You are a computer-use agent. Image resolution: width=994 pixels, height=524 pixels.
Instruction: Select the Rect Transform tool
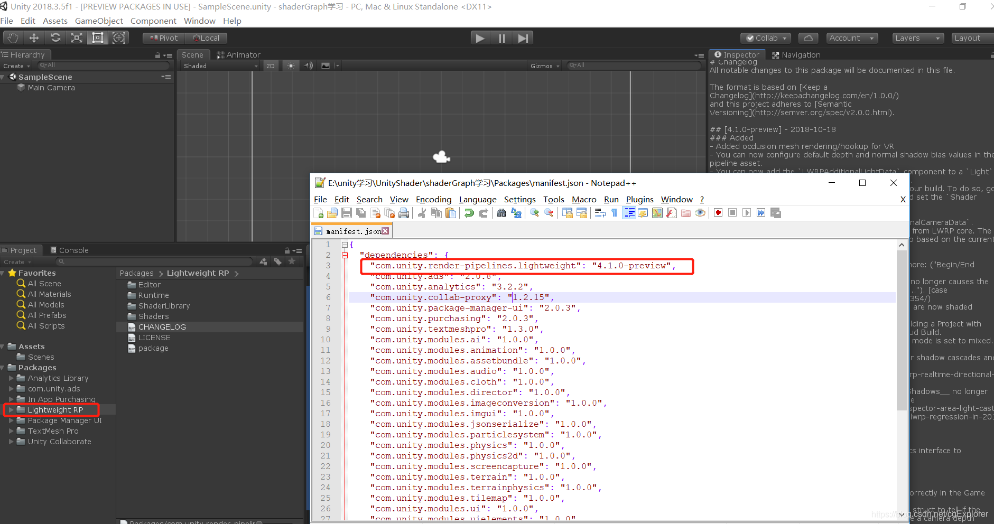pos(98,38)
